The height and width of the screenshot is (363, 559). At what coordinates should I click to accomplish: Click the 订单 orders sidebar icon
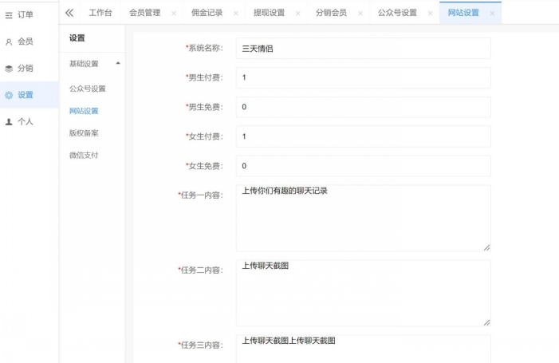click(x=9, y=14)
